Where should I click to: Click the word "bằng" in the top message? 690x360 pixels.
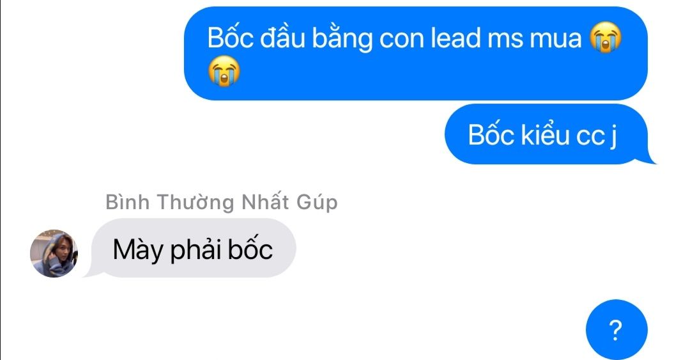pos(342,39)
